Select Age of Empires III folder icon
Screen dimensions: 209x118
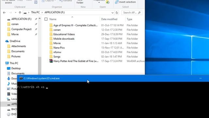(x=51, y=25)
